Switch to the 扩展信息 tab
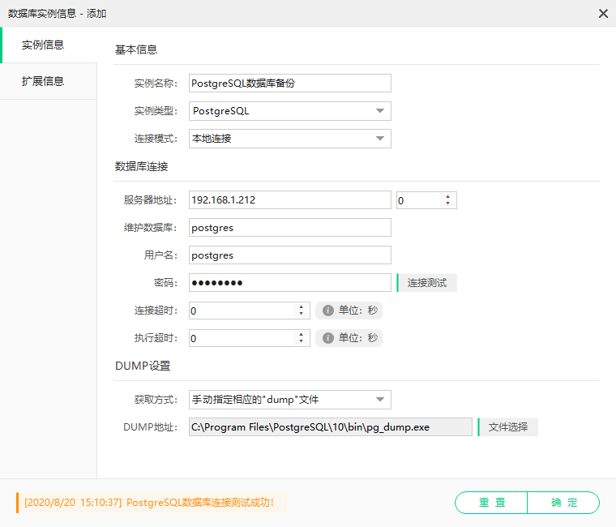Image resolution: width=616 pixels, height=527 pixels. tap(43, 81)
